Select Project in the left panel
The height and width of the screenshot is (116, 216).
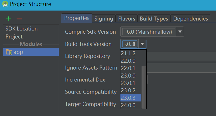coord(14,37)
